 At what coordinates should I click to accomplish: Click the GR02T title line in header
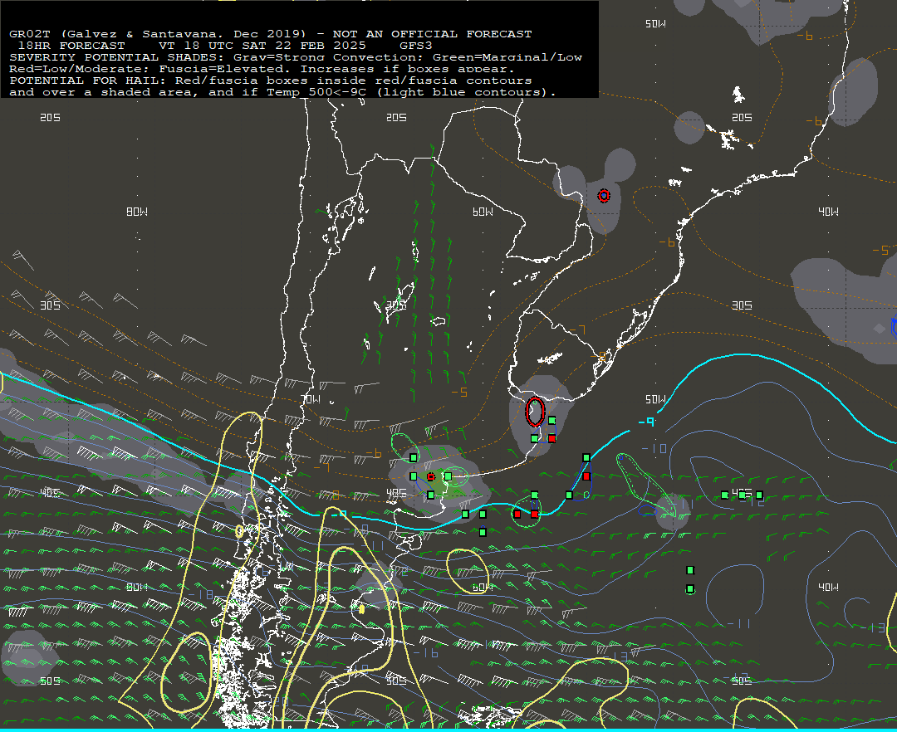[271, 34]
